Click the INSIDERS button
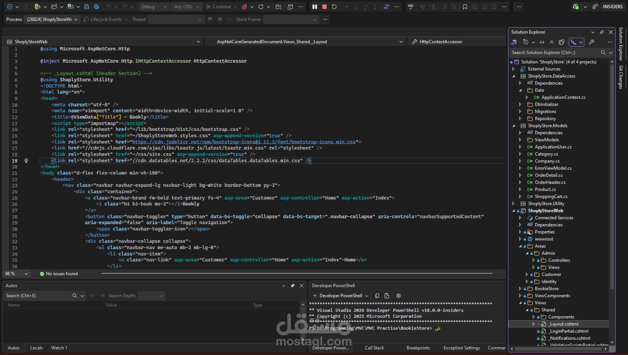 613,7
